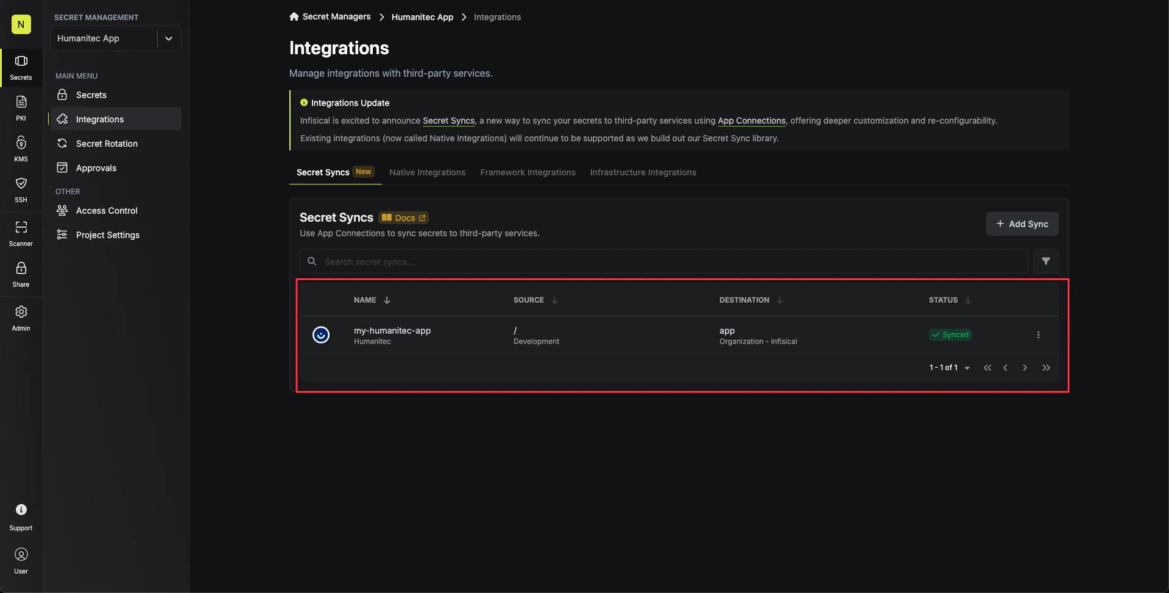Sort by the SOURCE column arrow
Screen dimensions: 1169x593
click(554, 300)
